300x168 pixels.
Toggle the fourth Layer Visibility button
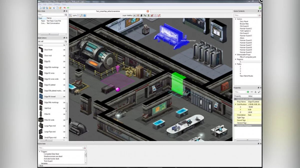click(145, 15)
